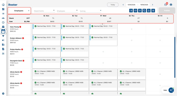
Task: Click the 17 Wed column header
Action: pos(103,16)
